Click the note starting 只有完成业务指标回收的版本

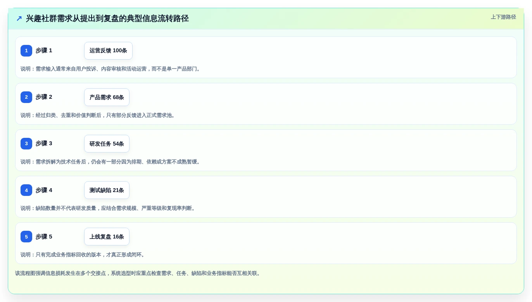coord(83,255)
